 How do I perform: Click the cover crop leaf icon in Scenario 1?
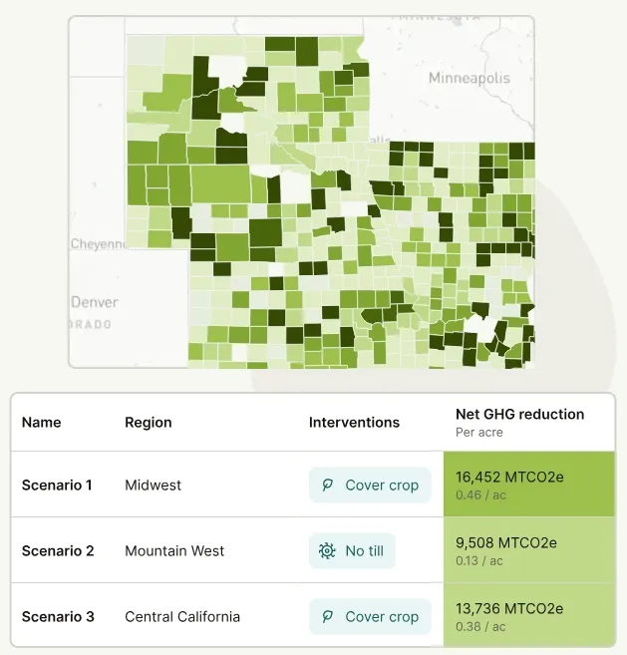coord(327,486)
